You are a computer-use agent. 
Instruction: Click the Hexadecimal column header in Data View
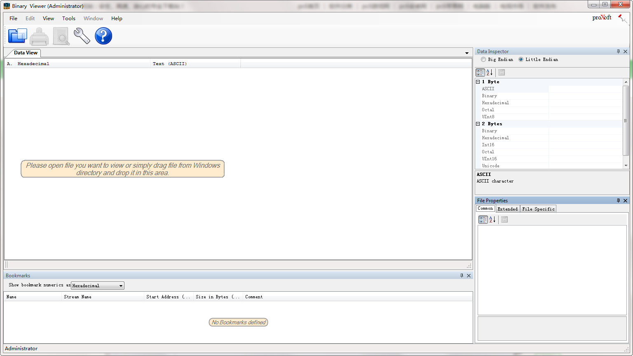tap(82, 64)
